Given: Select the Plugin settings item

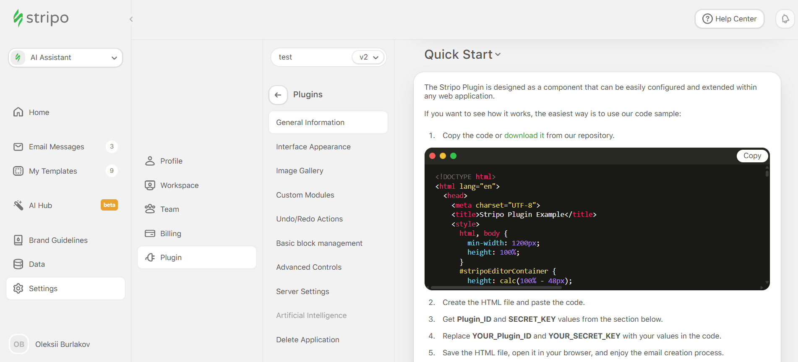Looking at the screenshot, I should [x=197, y=257].
